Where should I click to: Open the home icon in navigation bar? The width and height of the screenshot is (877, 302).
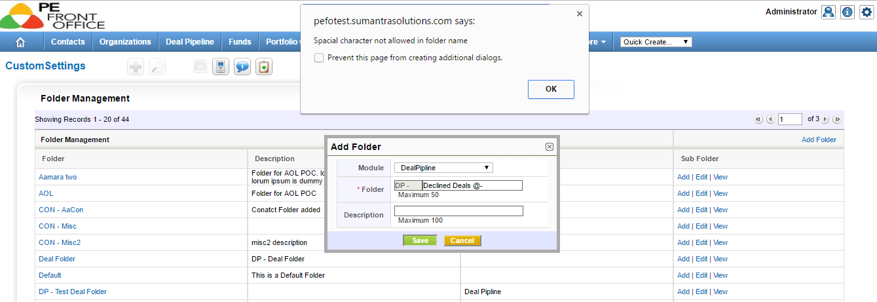20,42
